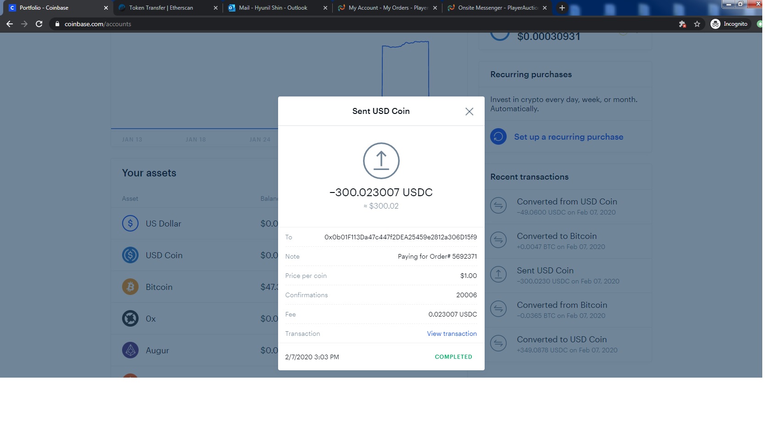This screenshot has height=430, width=771.
Task: Reload the Coinbase page
Action: pyautogui.click(x=39, y=24)
